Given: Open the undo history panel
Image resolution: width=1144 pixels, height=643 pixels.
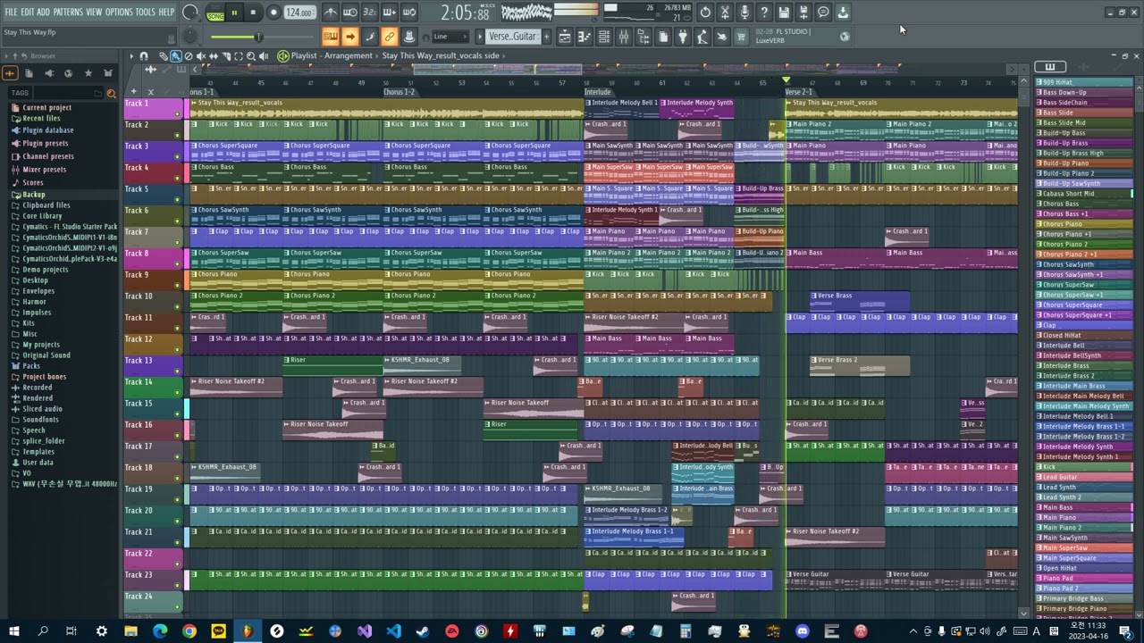Looking at the screenshot, I should (x=705, y=13).
